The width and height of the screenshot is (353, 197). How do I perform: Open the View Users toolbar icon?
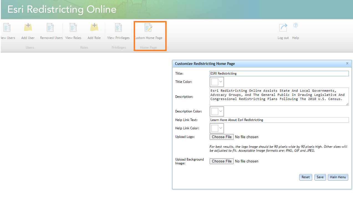[x=7, y=28]
